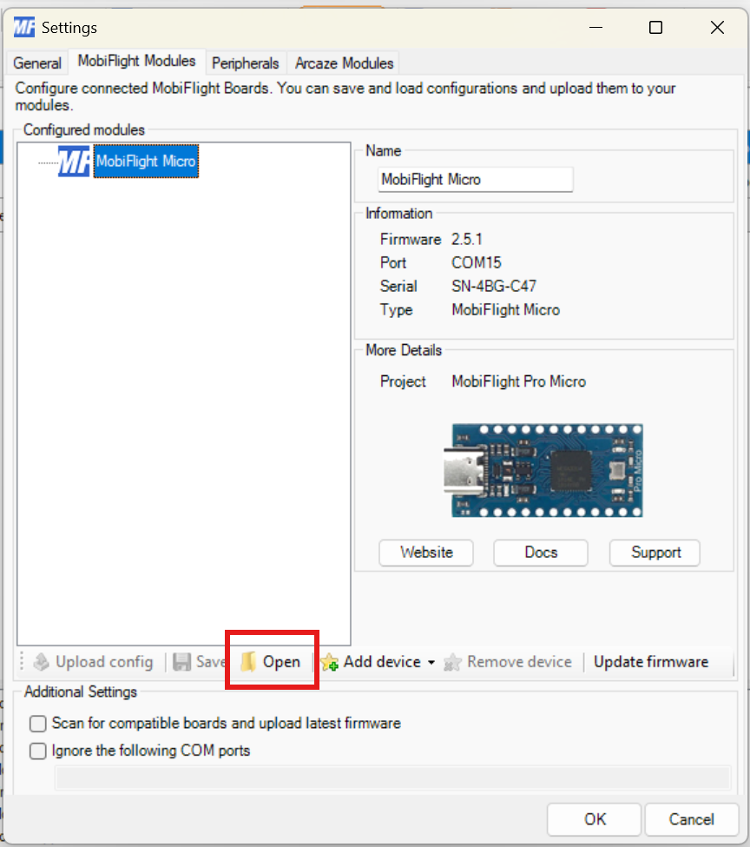The height and width of the screenshot is (847, 750).
Task: Click the project value MobiFlight Pro Micro
Action: click(518, 382)
